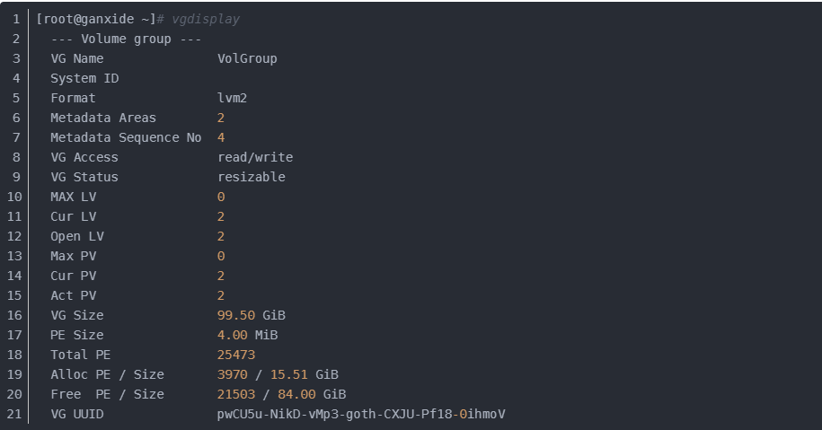
Task: Click the 21503 / 84.00 GiB Free value
Action: (x=281, y=394)
